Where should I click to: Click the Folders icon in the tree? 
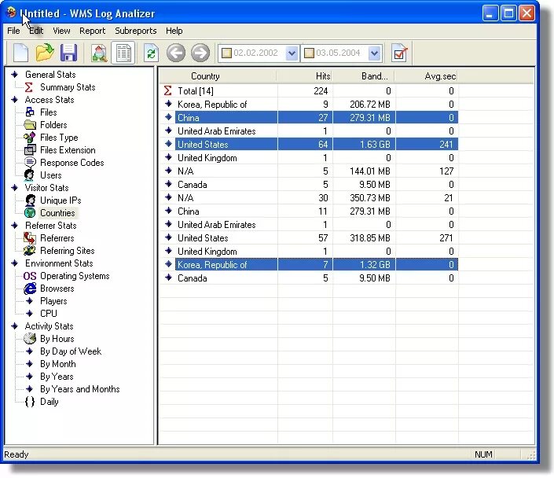coord(30,125)
